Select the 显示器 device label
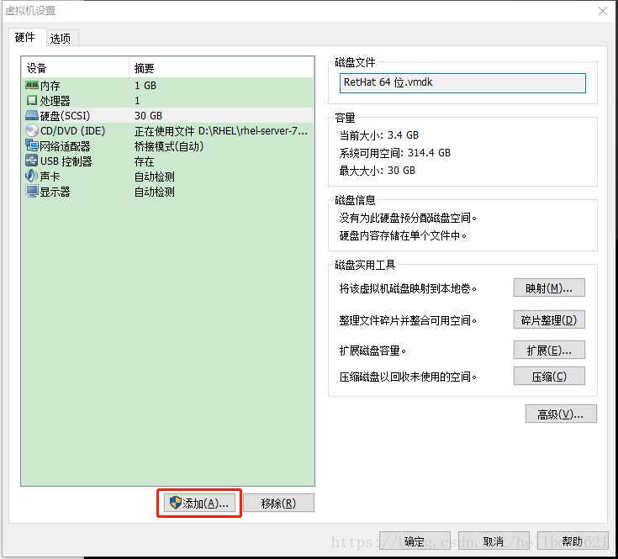 [55, 192]
